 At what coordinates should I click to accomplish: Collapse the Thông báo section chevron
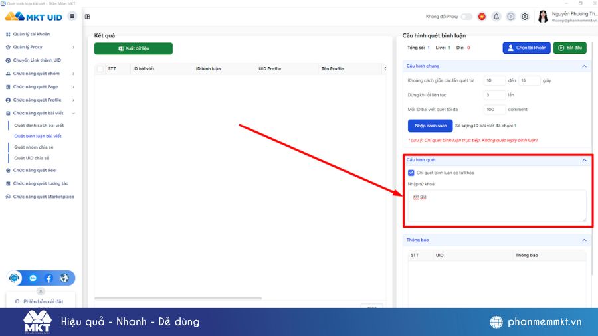click(584, 240)
